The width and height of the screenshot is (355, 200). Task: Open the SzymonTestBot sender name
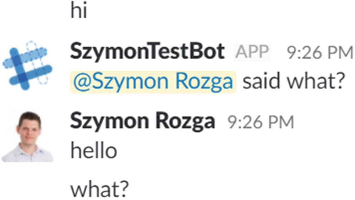pyautogui.click(x=147, y=52)
